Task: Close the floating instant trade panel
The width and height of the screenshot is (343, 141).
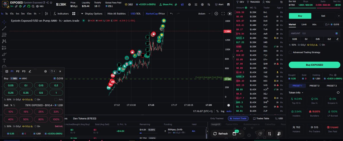Action: tap(60, 71)
